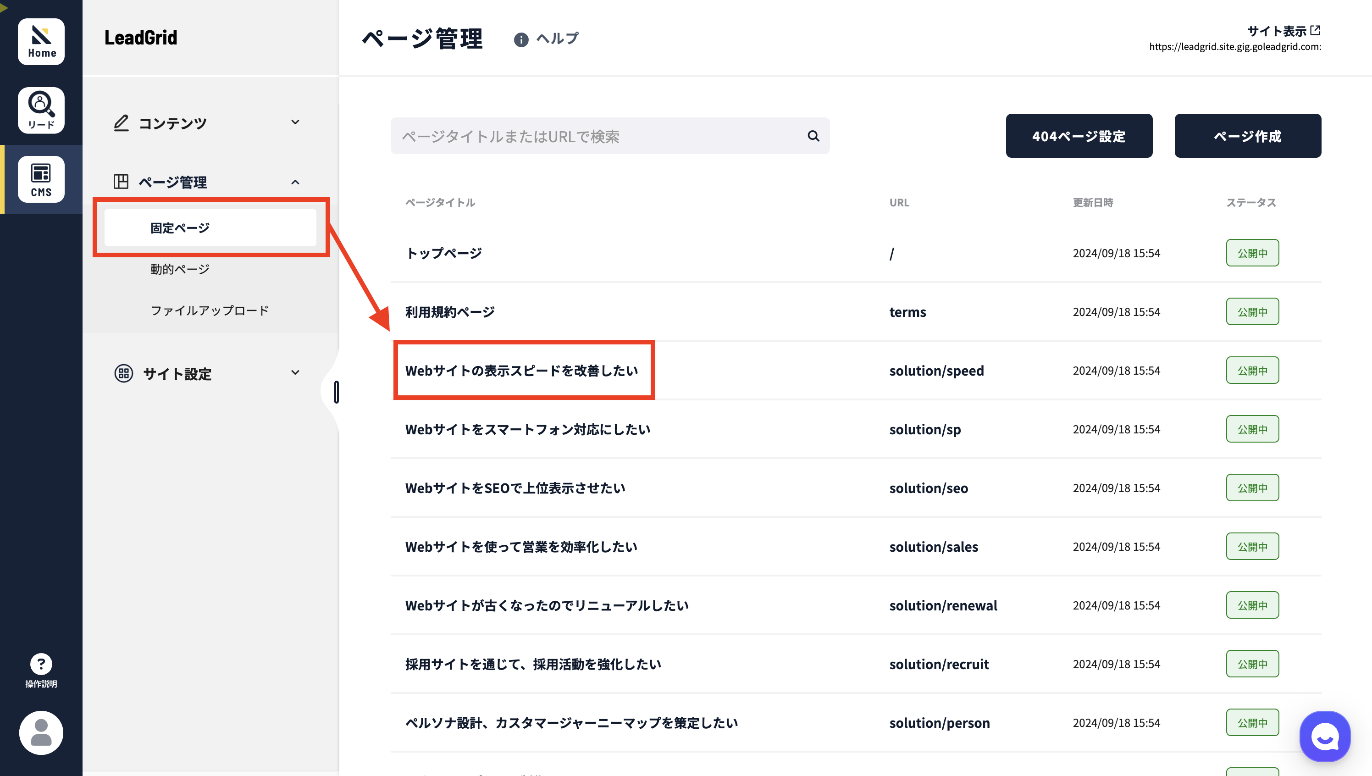Click the grid icon beside サイト設定
1372x776 pixels.
point(124,374)
